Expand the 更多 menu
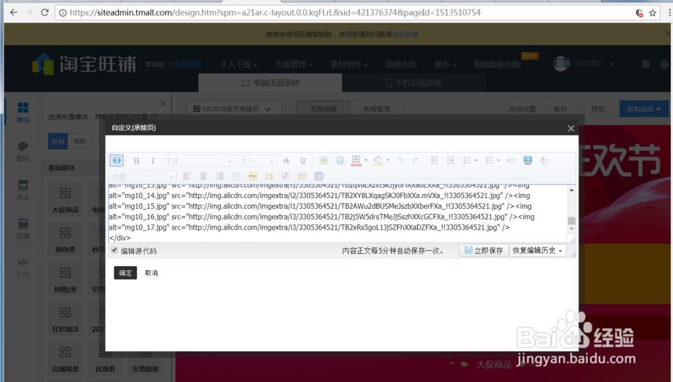Screen dimensions: 673x382 pos(445,65)
